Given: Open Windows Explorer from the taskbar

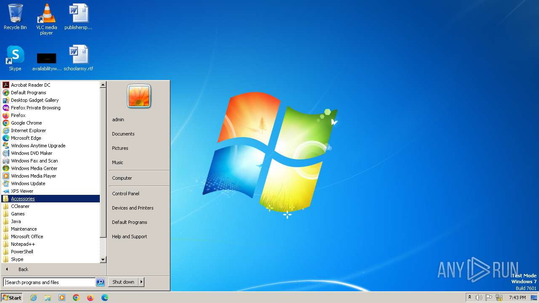Looking at the screenshot, I should 48,298.
